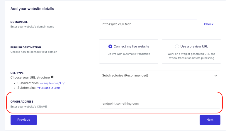Click the ORIGIN ADDRESS label
This screenshot has height=131, width=226.
[x=22, y=102]
